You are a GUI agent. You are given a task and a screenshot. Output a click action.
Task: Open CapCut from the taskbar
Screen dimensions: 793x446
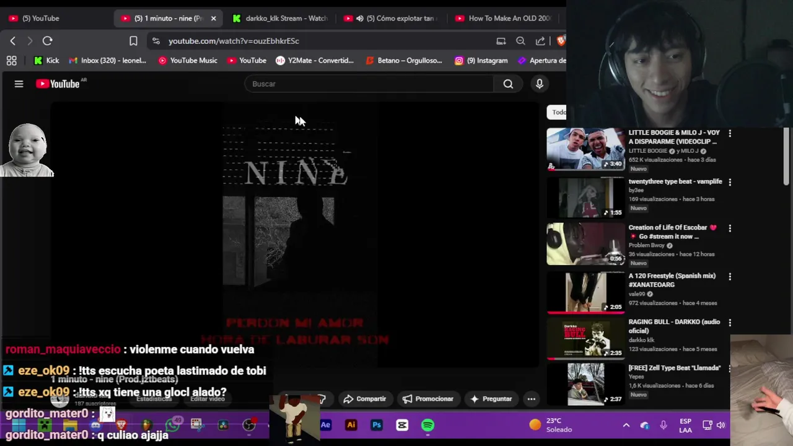pyautogui.click(x=402, y=425)
